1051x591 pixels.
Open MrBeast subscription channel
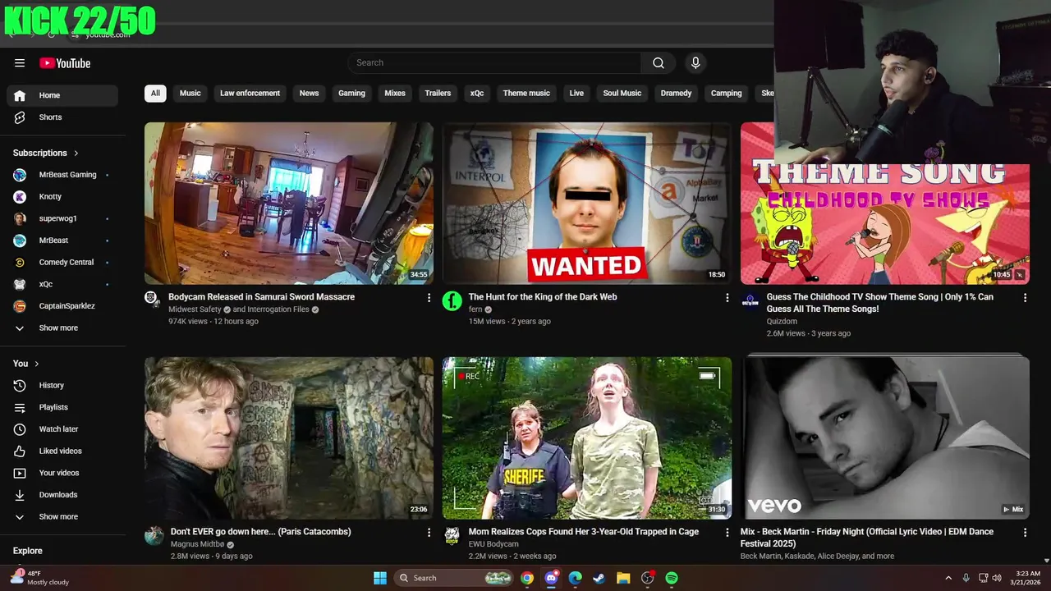pyautogui.click(x=62, y=241)
